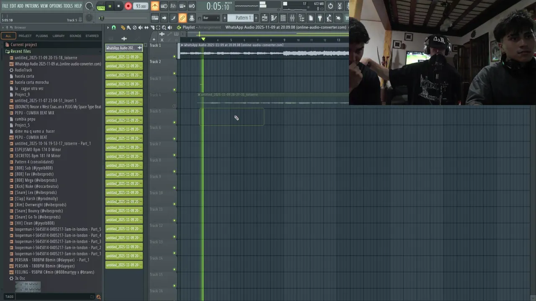The width and height of the screenshot is (536, 301).
Task: Select the Paint brush tool in playlist
Action: (x=129, y=27)
